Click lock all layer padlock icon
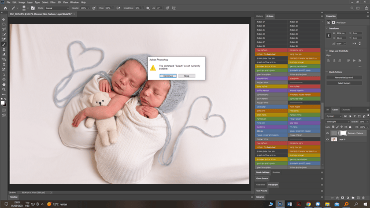The image size is (370, 208). click(350, 127)
